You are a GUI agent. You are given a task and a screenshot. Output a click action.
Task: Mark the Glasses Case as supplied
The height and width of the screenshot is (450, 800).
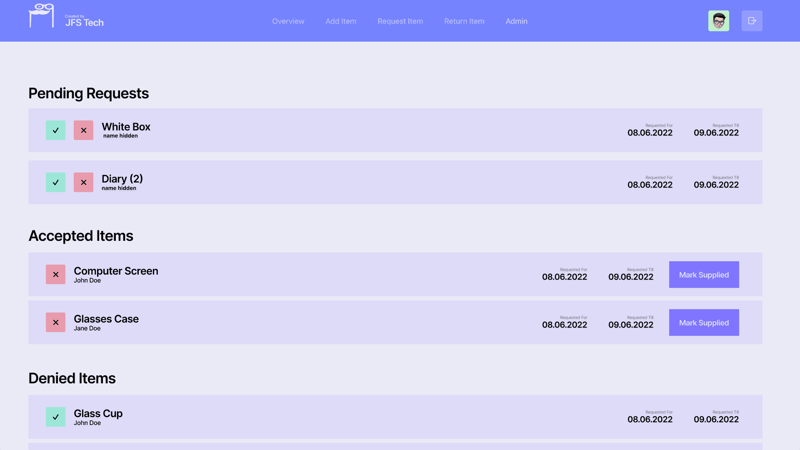tap(703, 322)
